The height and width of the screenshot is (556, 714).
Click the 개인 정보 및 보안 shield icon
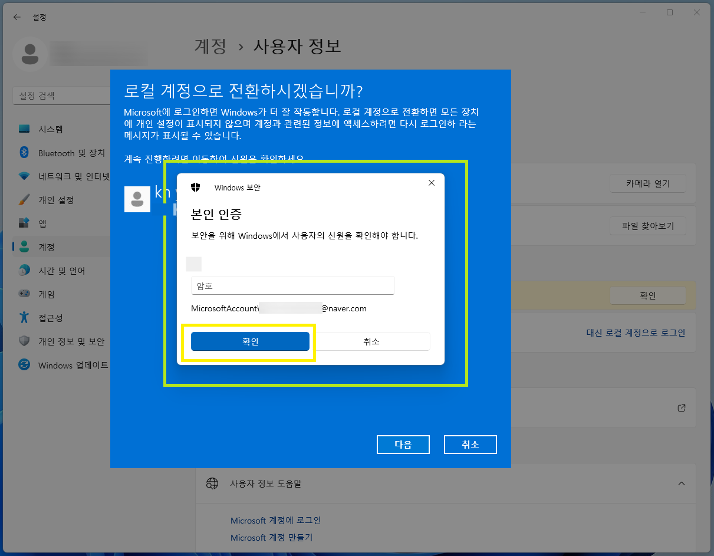click(24, 341)
